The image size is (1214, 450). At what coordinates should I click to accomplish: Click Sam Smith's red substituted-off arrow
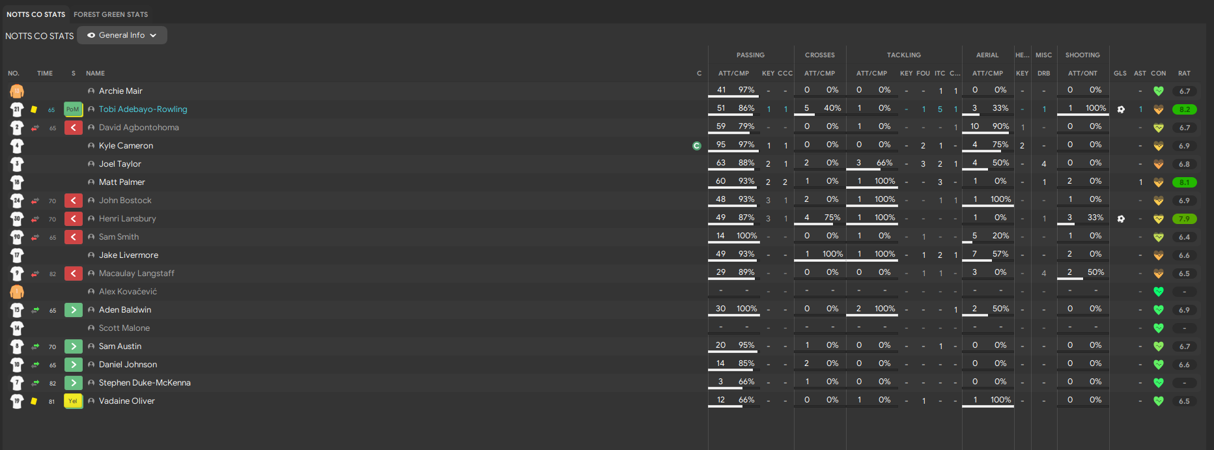(73, 237)
